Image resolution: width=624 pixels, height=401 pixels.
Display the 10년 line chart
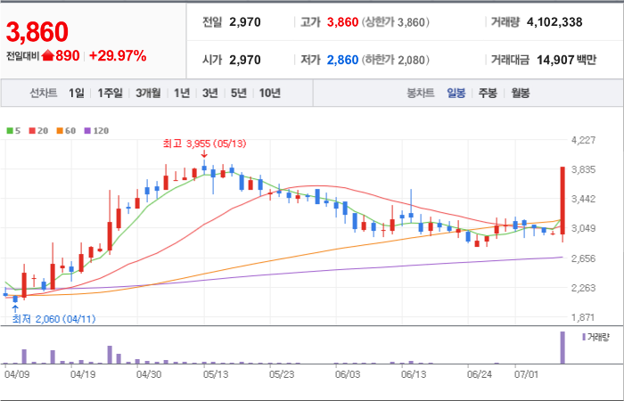tap(270, 94)
